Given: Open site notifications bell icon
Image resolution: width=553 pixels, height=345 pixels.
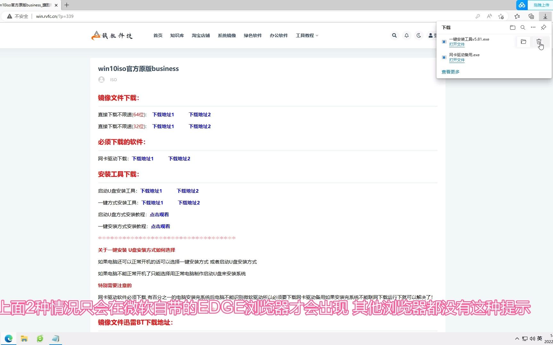Looking at the screenshot, I should 406,35.
